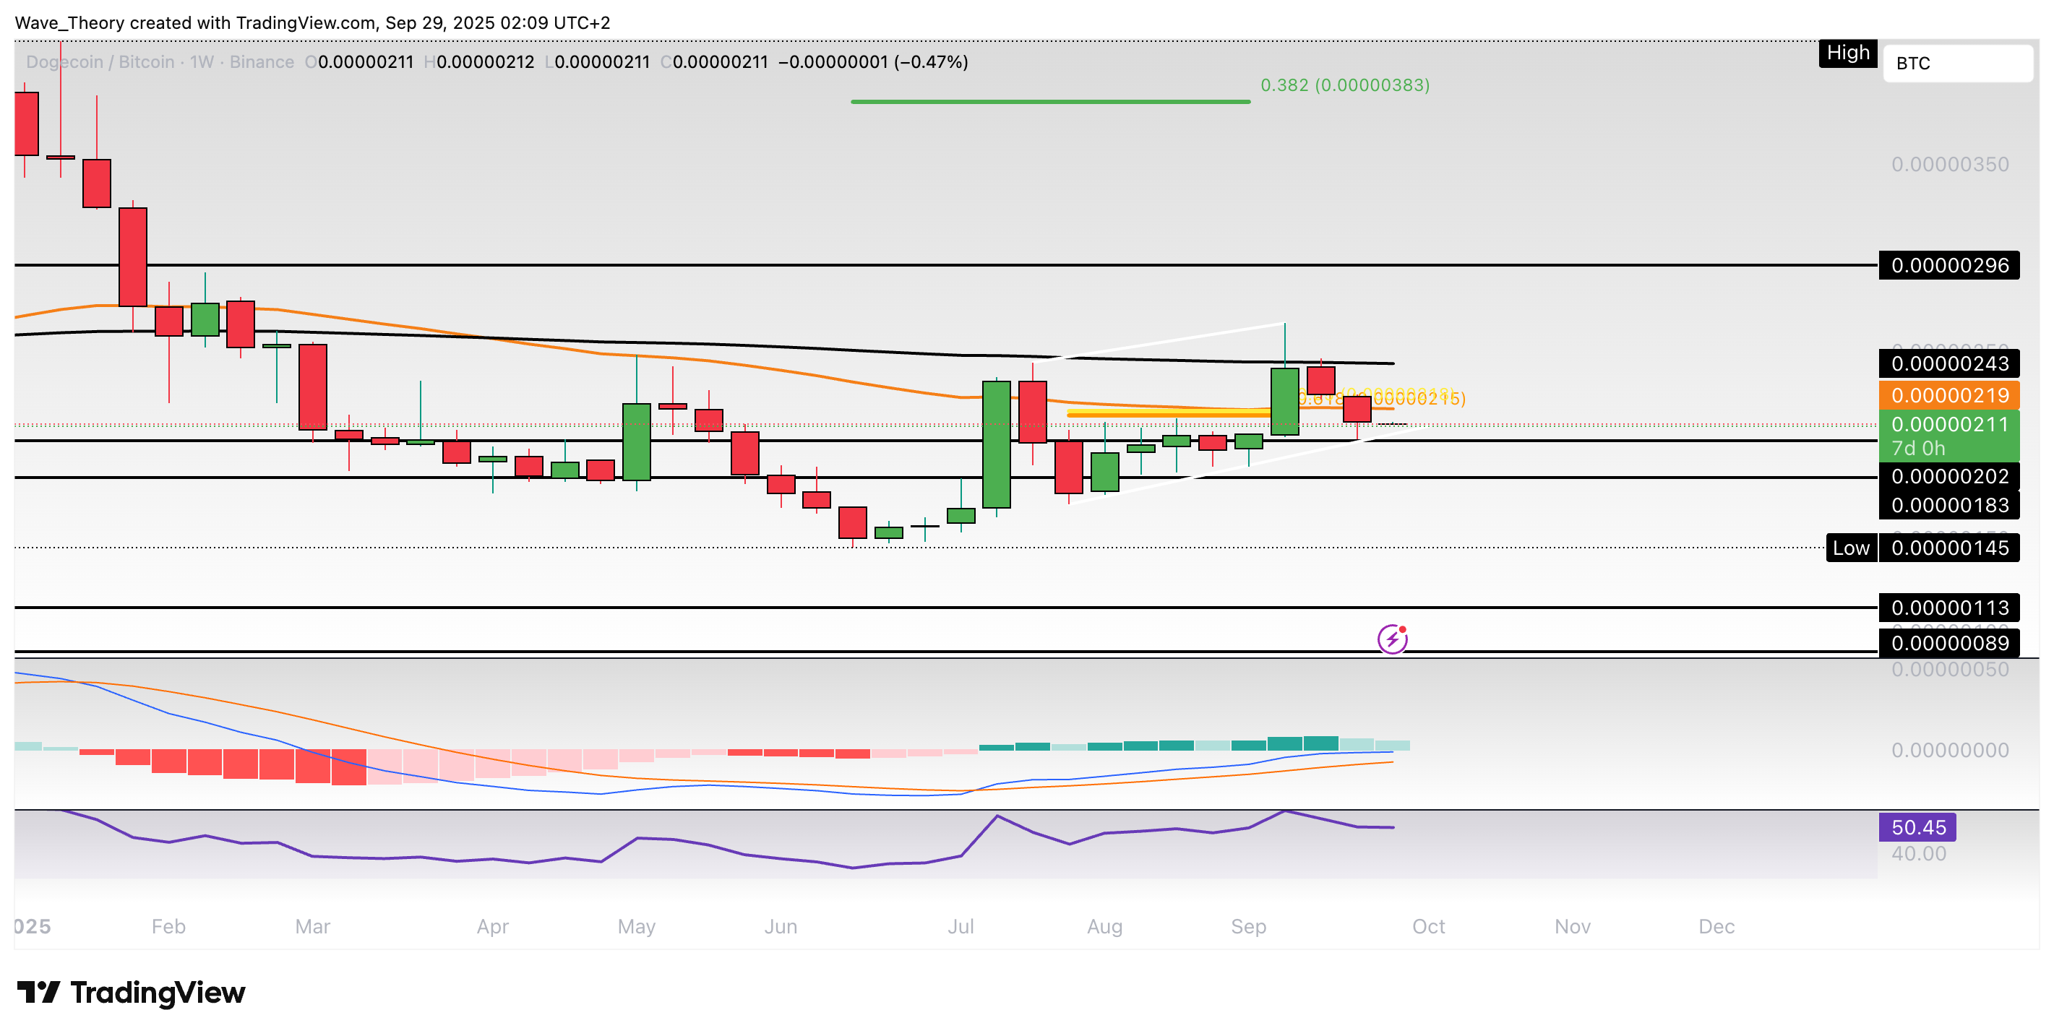The width and height of the screenshot is (2054, 1036).
Task: Click the 0.00000113 price level label
Action: 1948,608
